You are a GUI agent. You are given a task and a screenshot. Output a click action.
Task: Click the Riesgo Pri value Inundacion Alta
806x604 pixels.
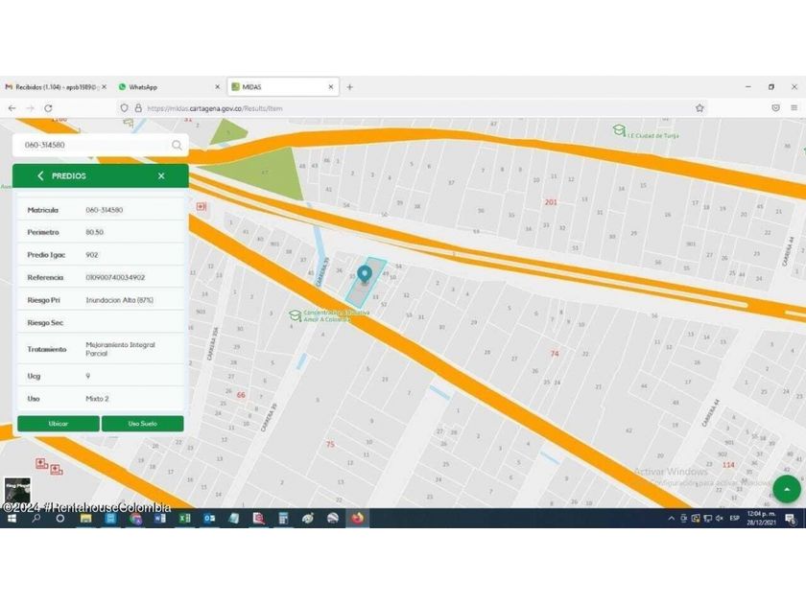119,300
